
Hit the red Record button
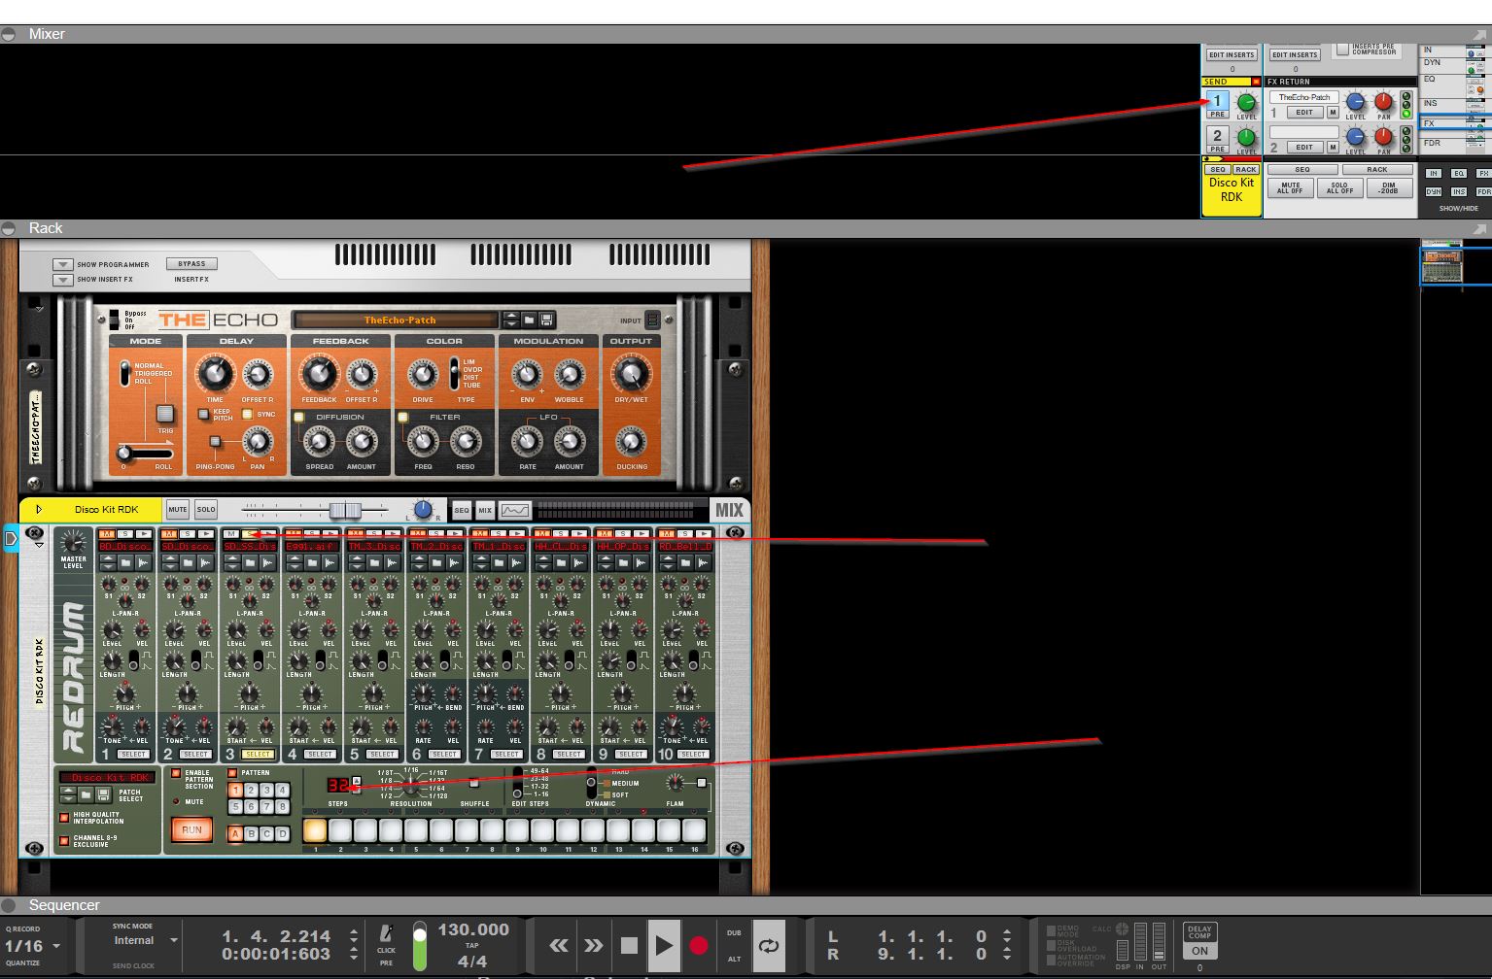pos(698,945)
